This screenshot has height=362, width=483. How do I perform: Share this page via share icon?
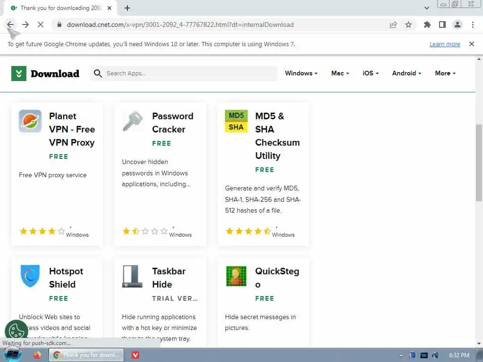pyautogui.click(x=393, y=25)
